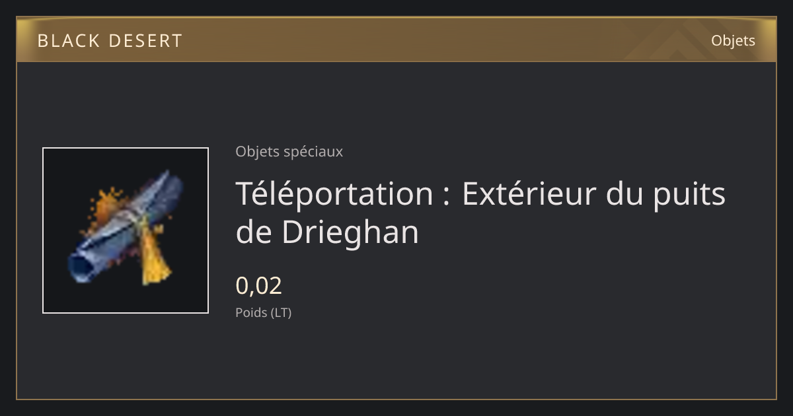Click the word Extérieur in the item name
The image size is (793, 416).
(x=533, y=194)
